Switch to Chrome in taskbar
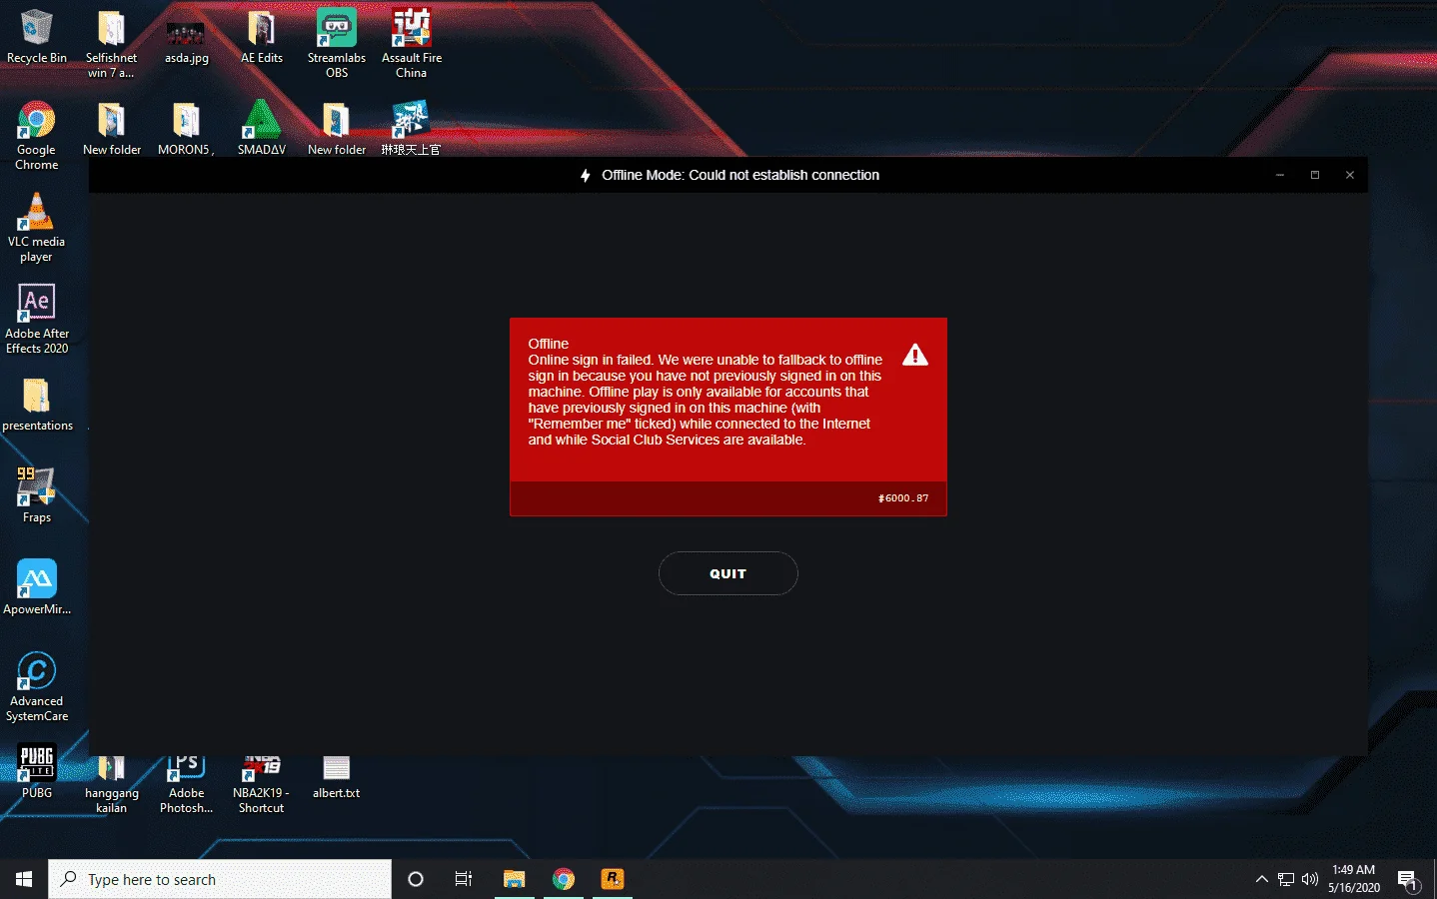Image resolution: width=1437 pixels, height=899 pixels. pyautogui.click(x=564, y=879)
